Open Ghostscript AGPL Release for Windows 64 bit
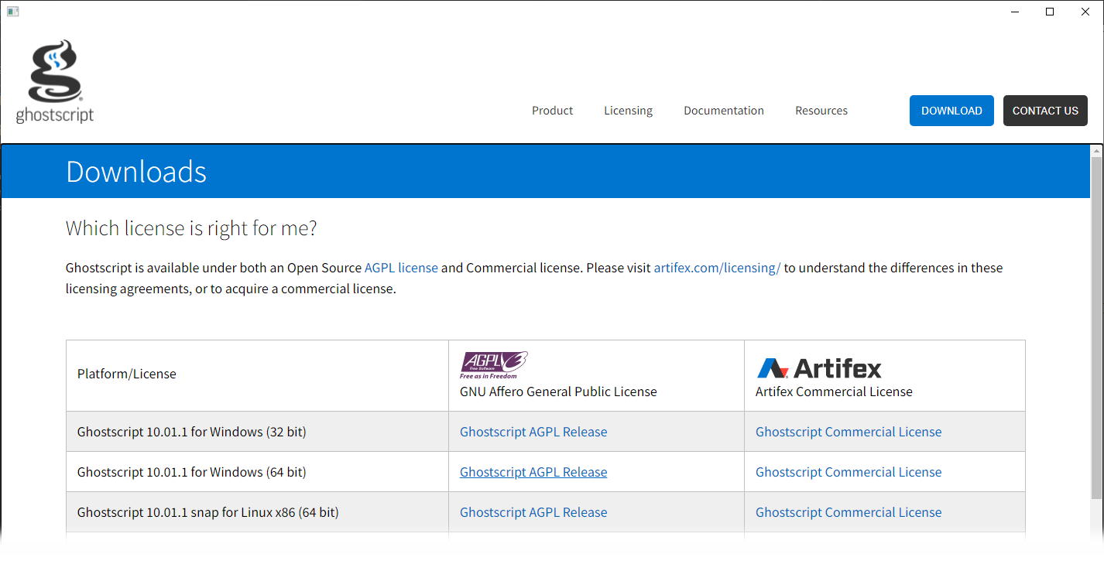Viewport: 1104px width, 571px height. coord(533,471)
